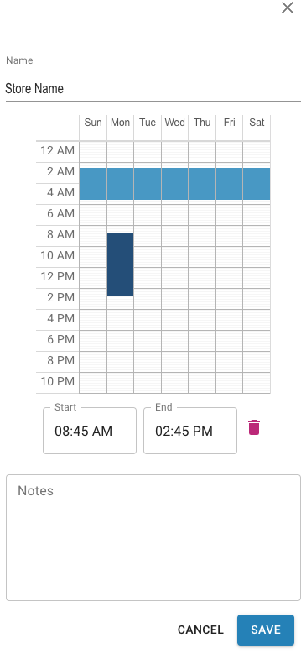
Task: Delete the selected time block with trash icon
Action: (254, 427)
